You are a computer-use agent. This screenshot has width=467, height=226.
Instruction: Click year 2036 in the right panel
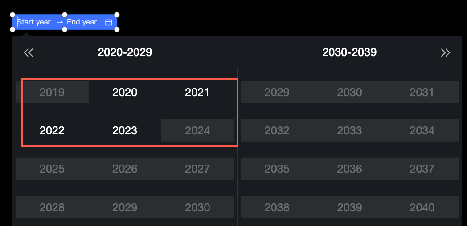[349, 169]
